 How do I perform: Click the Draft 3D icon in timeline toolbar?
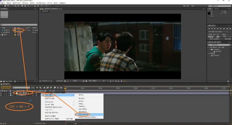pyautogui.click(x=40, y=88)
